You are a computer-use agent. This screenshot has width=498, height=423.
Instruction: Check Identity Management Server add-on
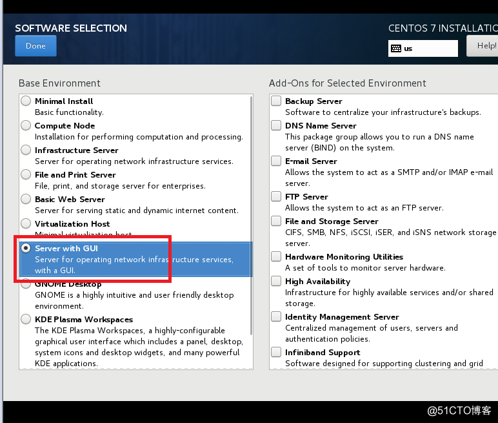[276, 316]
